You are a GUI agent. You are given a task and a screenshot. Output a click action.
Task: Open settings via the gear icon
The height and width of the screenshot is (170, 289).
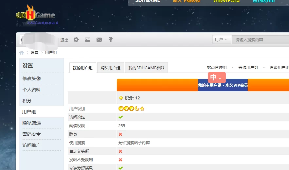pyautogui.click(x=76, y=40)
